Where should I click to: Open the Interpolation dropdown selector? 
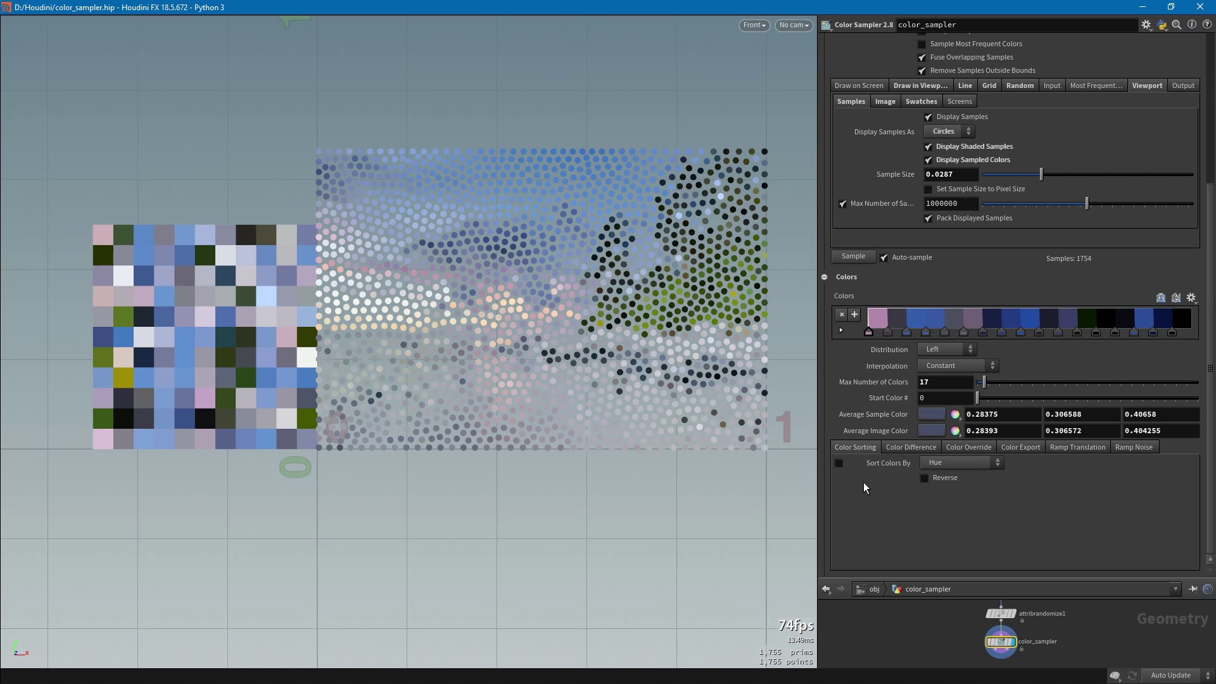tap(959, 365)
